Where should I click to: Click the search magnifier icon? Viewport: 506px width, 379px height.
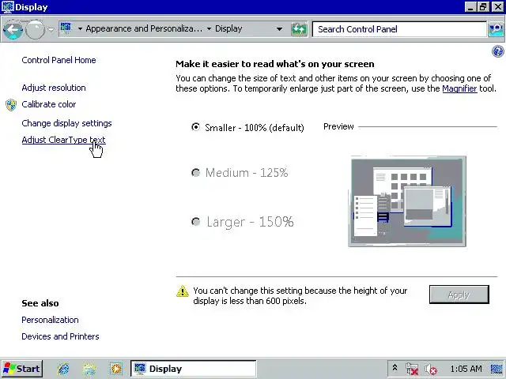coord(496,29)
